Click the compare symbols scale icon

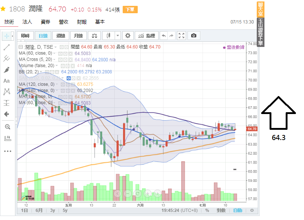pos(94,36)
